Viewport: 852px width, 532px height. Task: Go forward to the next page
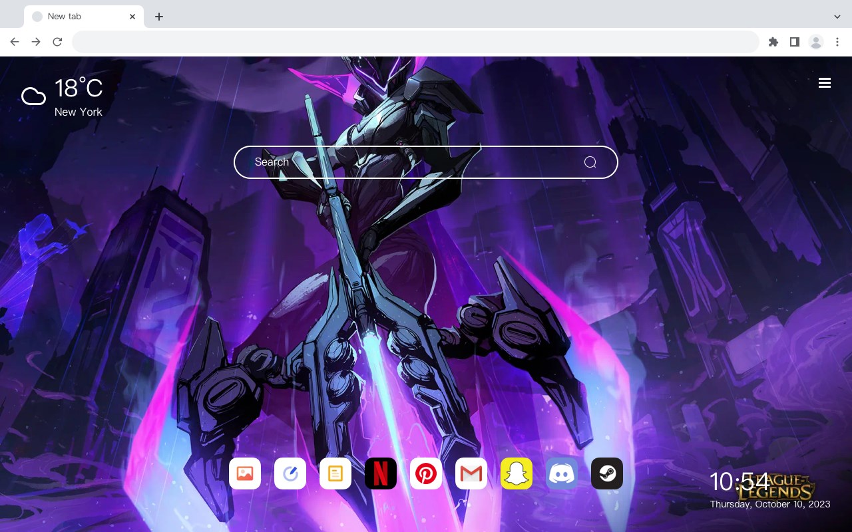click(x=36, y=42)
